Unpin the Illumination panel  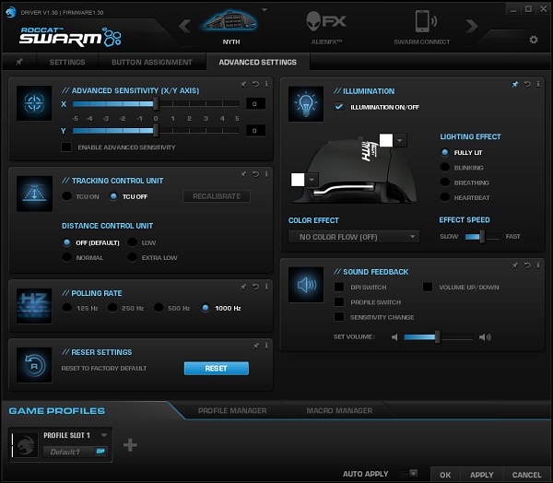coord(515,84)
